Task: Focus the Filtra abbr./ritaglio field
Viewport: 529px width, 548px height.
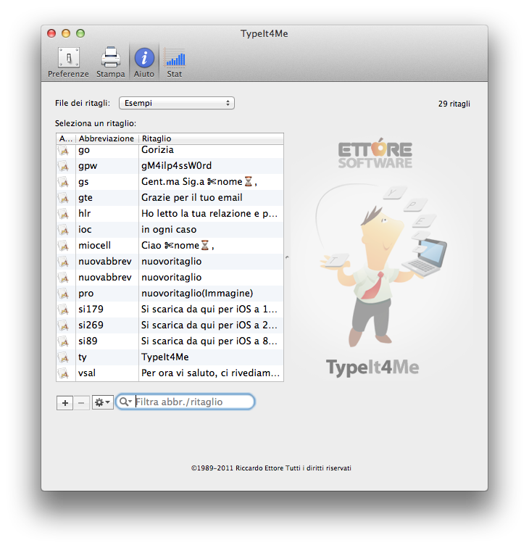Action: [x=186, y=402]
